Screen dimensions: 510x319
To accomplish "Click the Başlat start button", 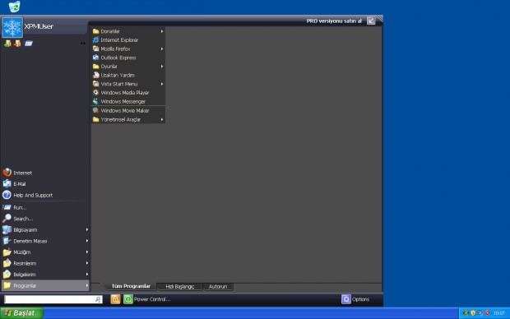I will coord(21,312).
